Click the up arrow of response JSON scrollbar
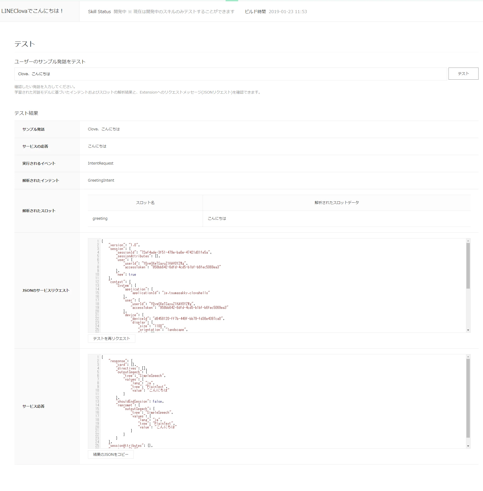Screen dimensions: 483x491 coord(468,357)
